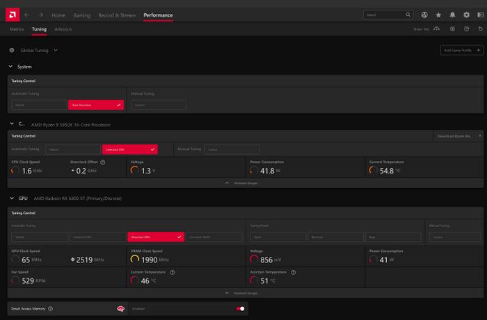
Task: Click the search magnifier icon
Action: 408,15
